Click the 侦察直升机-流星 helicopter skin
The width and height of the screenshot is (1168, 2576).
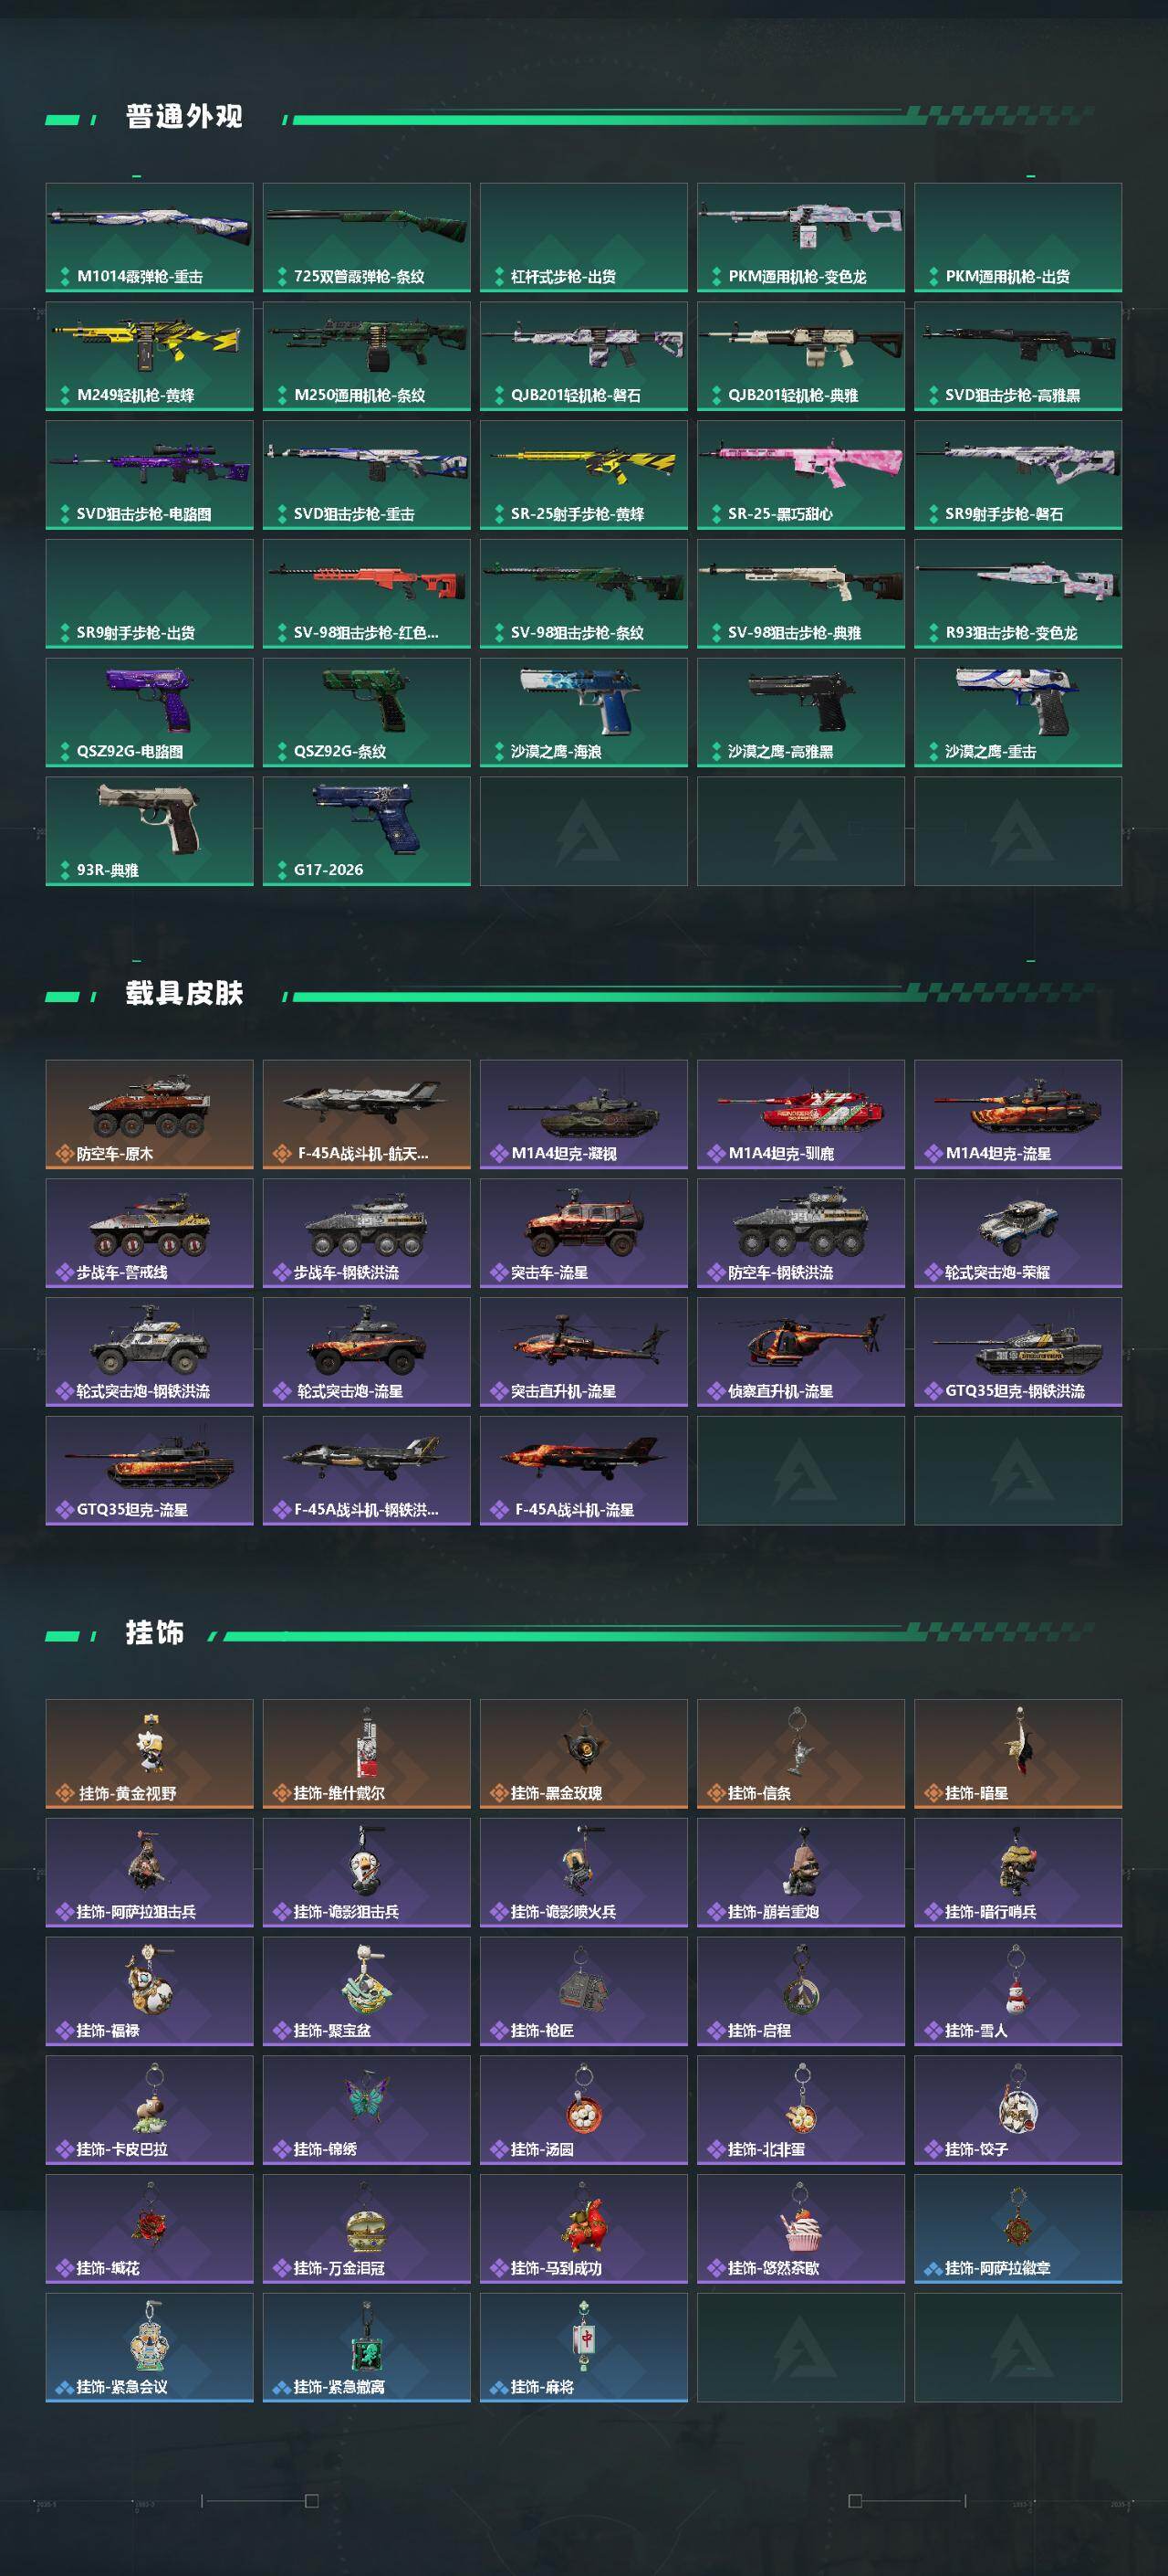click(x=800, y=1352)
